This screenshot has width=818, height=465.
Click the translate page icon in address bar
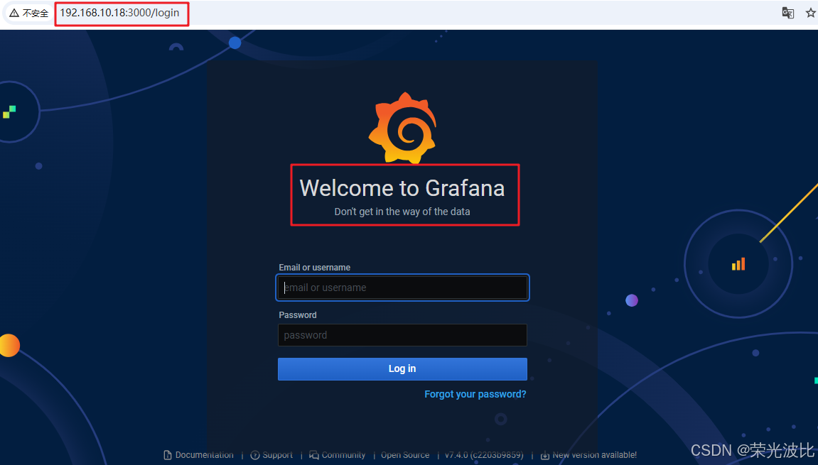787,13
